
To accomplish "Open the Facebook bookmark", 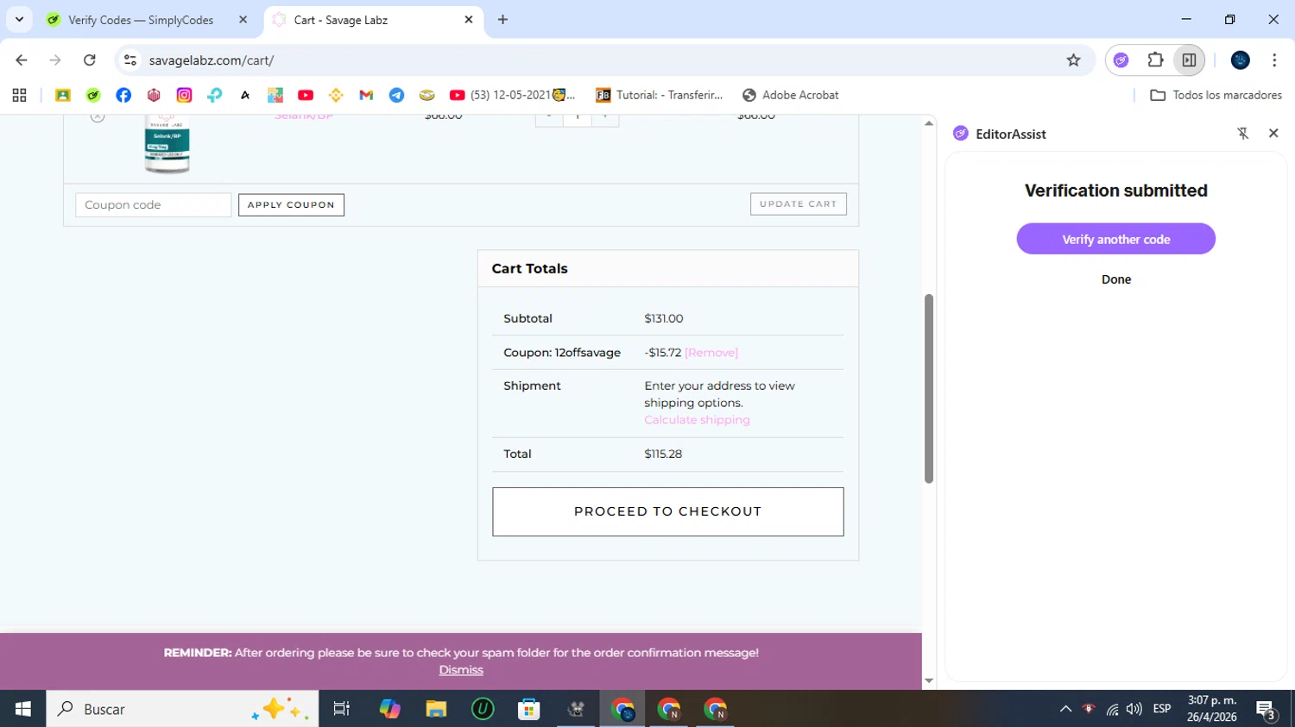I will pyautogui.click(x=123, y=95).
